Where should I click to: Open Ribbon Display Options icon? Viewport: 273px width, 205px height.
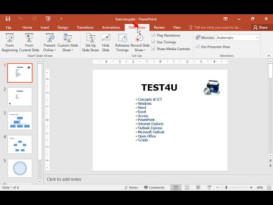(x=225, y=19)
